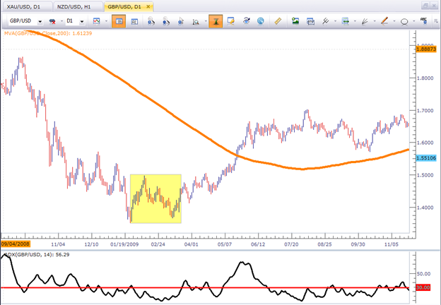
Task: Close the GBP/USD, D1 tab
Action: coord(148,6)
